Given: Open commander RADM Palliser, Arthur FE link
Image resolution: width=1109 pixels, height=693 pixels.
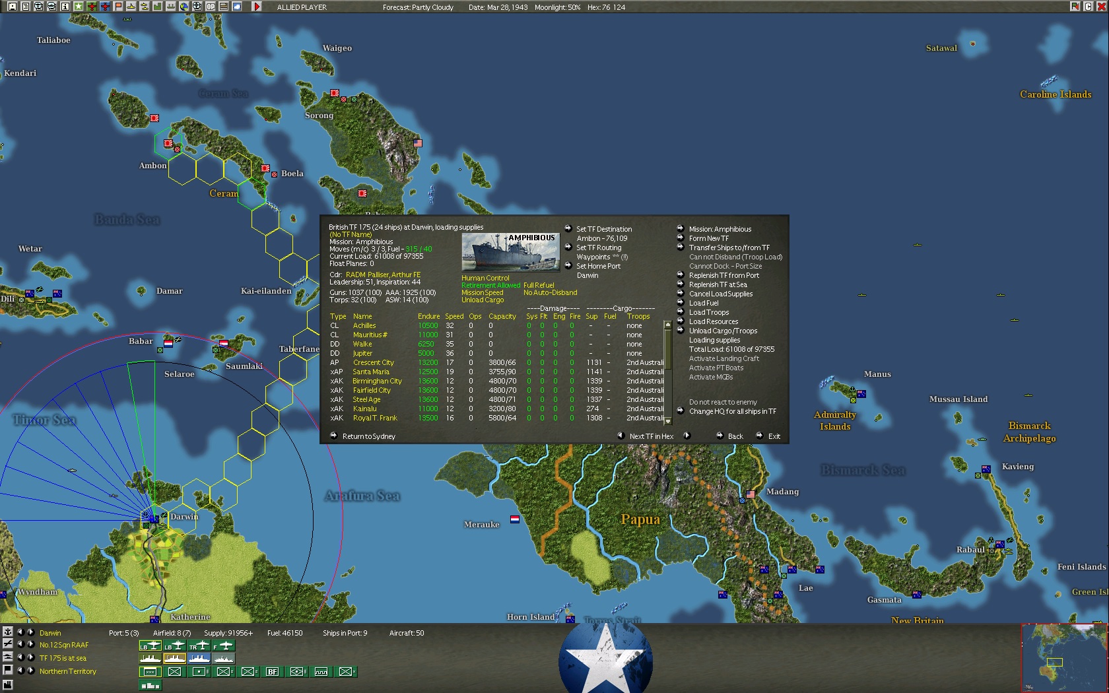Looking at the screenshot, I should pos(383,275).
